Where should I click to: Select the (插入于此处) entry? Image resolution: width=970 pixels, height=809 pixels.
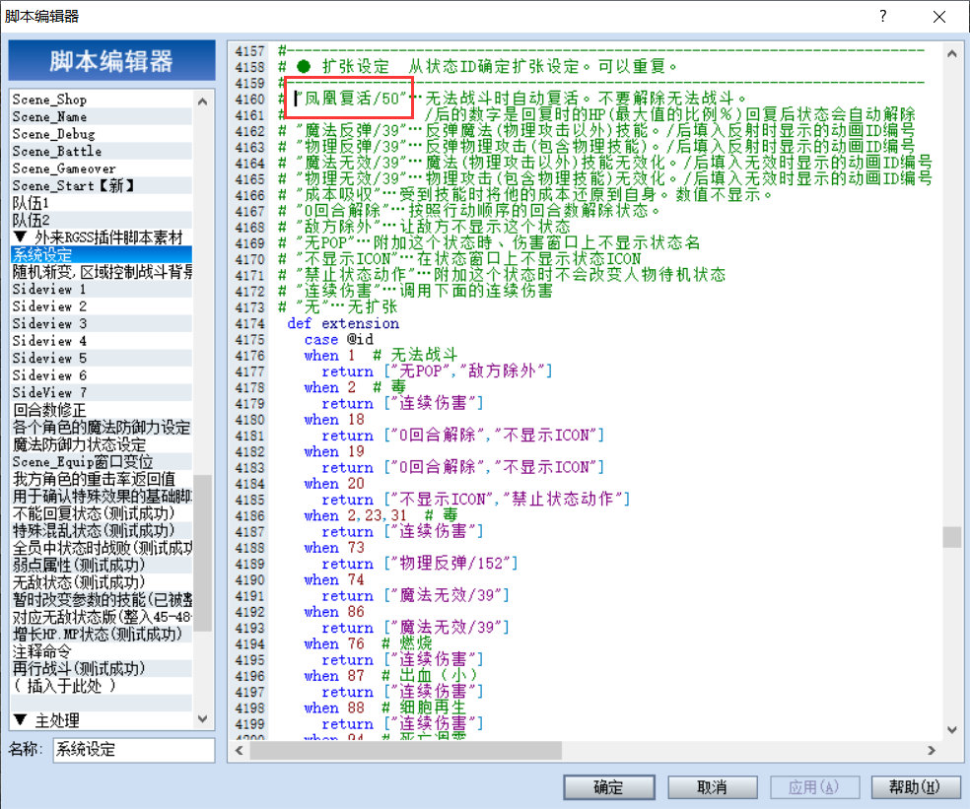click(102, 686)
